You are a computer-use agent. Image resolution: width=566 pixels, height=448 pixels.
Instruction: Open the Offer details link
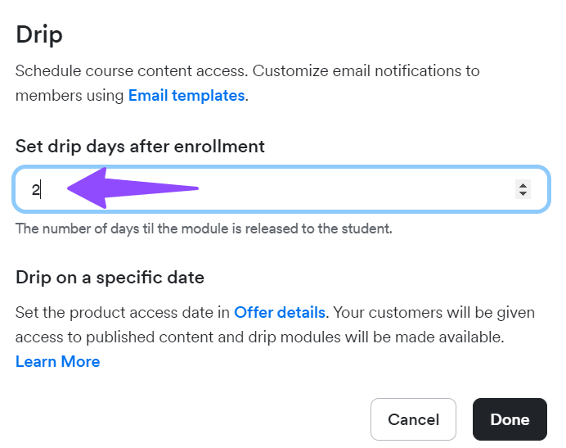click(280, 312)
